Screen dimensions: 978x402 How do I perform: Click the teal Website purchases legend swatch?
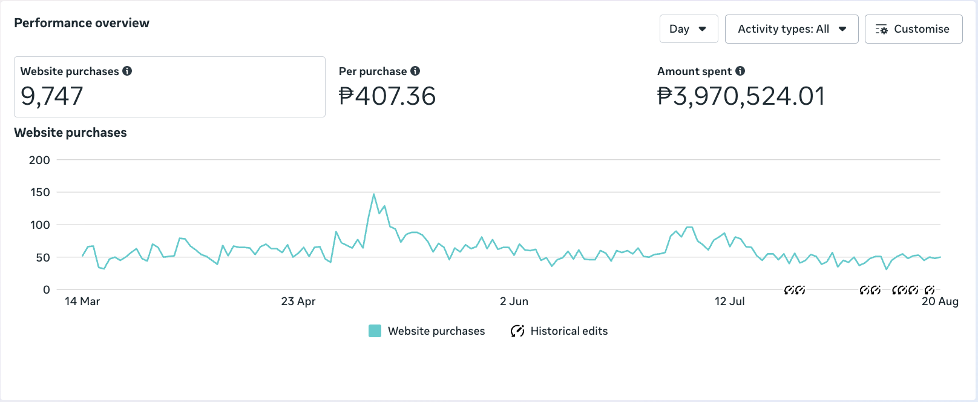[x=375, y=331]
